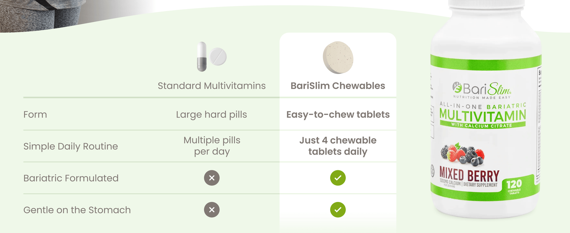This screenshot has width=570, height=233.
Task: Select the BariSlim Chewables column heading
Action: tap(338, 86)
